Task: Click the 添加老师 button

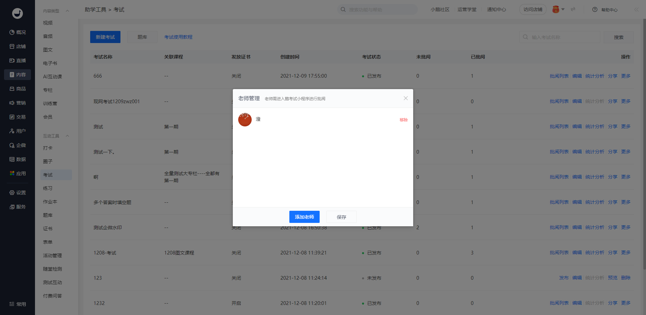Action: 304,217
